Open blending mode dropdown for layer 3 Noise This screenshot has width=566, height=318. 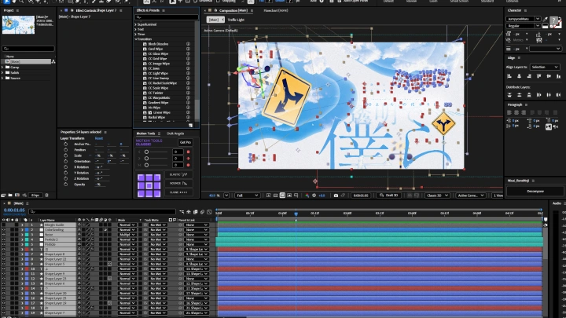coord(127,234)
